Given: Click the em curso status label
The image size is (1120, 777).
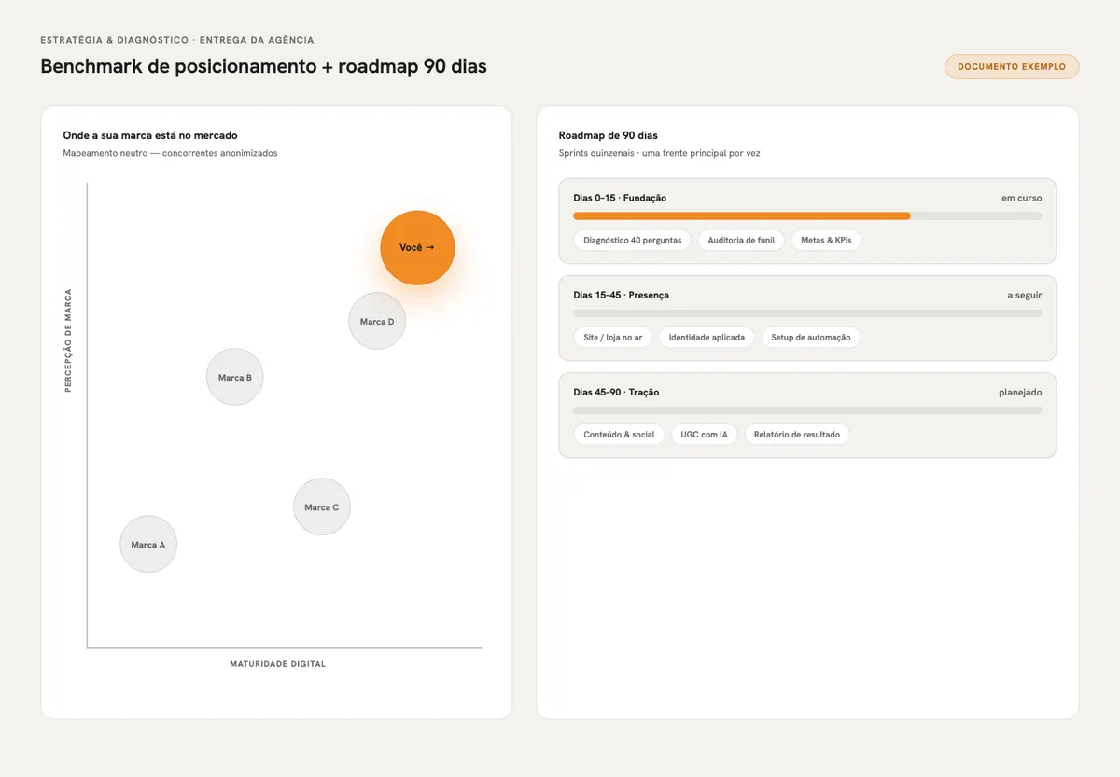Looking at the screenshot, I should pyautogui.click(x=1022, y=198).
